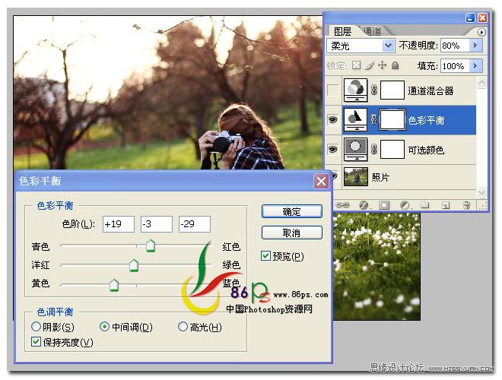Click the 取消 button
The width and height of the screenshot is (502, 380).
[291, 233]
